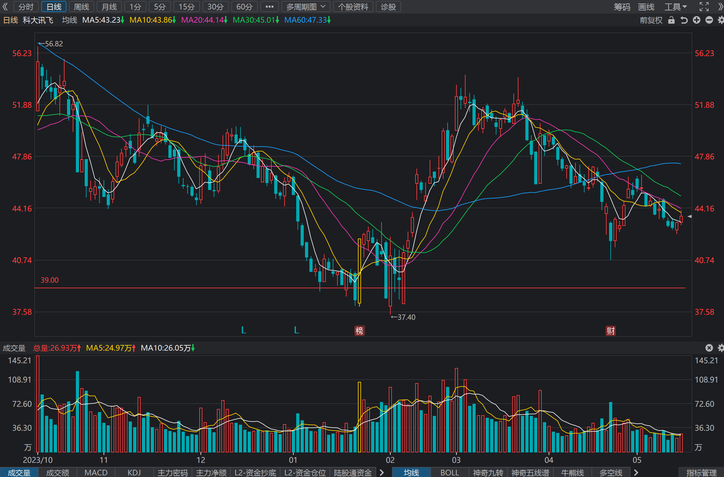Viewport: 724px width, 477px height.
Task: Click the current price arrow marker on right axis
Action: pyautogui.click(x=689, y=216)
